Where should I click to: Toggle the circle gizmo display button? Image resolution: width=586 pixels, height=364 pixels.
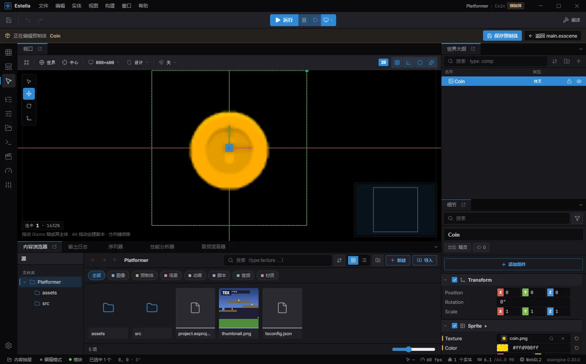click(420, 63)
